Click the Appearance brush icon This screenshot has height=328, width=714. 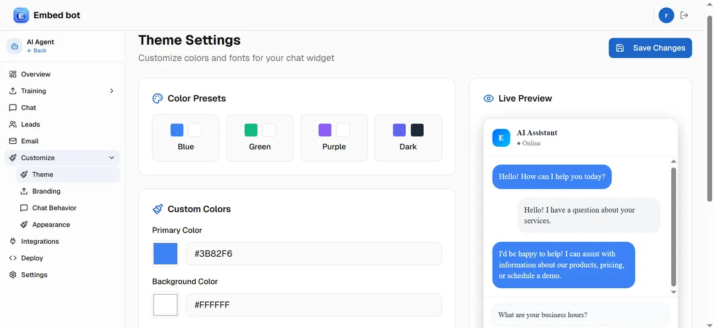(x=24, y=225)
